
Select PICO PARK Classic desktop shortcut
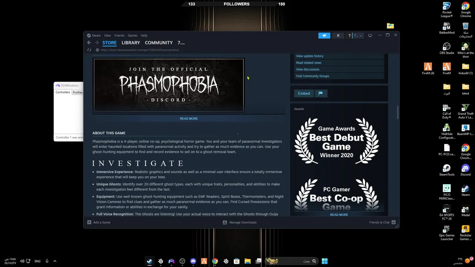point(447,192)
